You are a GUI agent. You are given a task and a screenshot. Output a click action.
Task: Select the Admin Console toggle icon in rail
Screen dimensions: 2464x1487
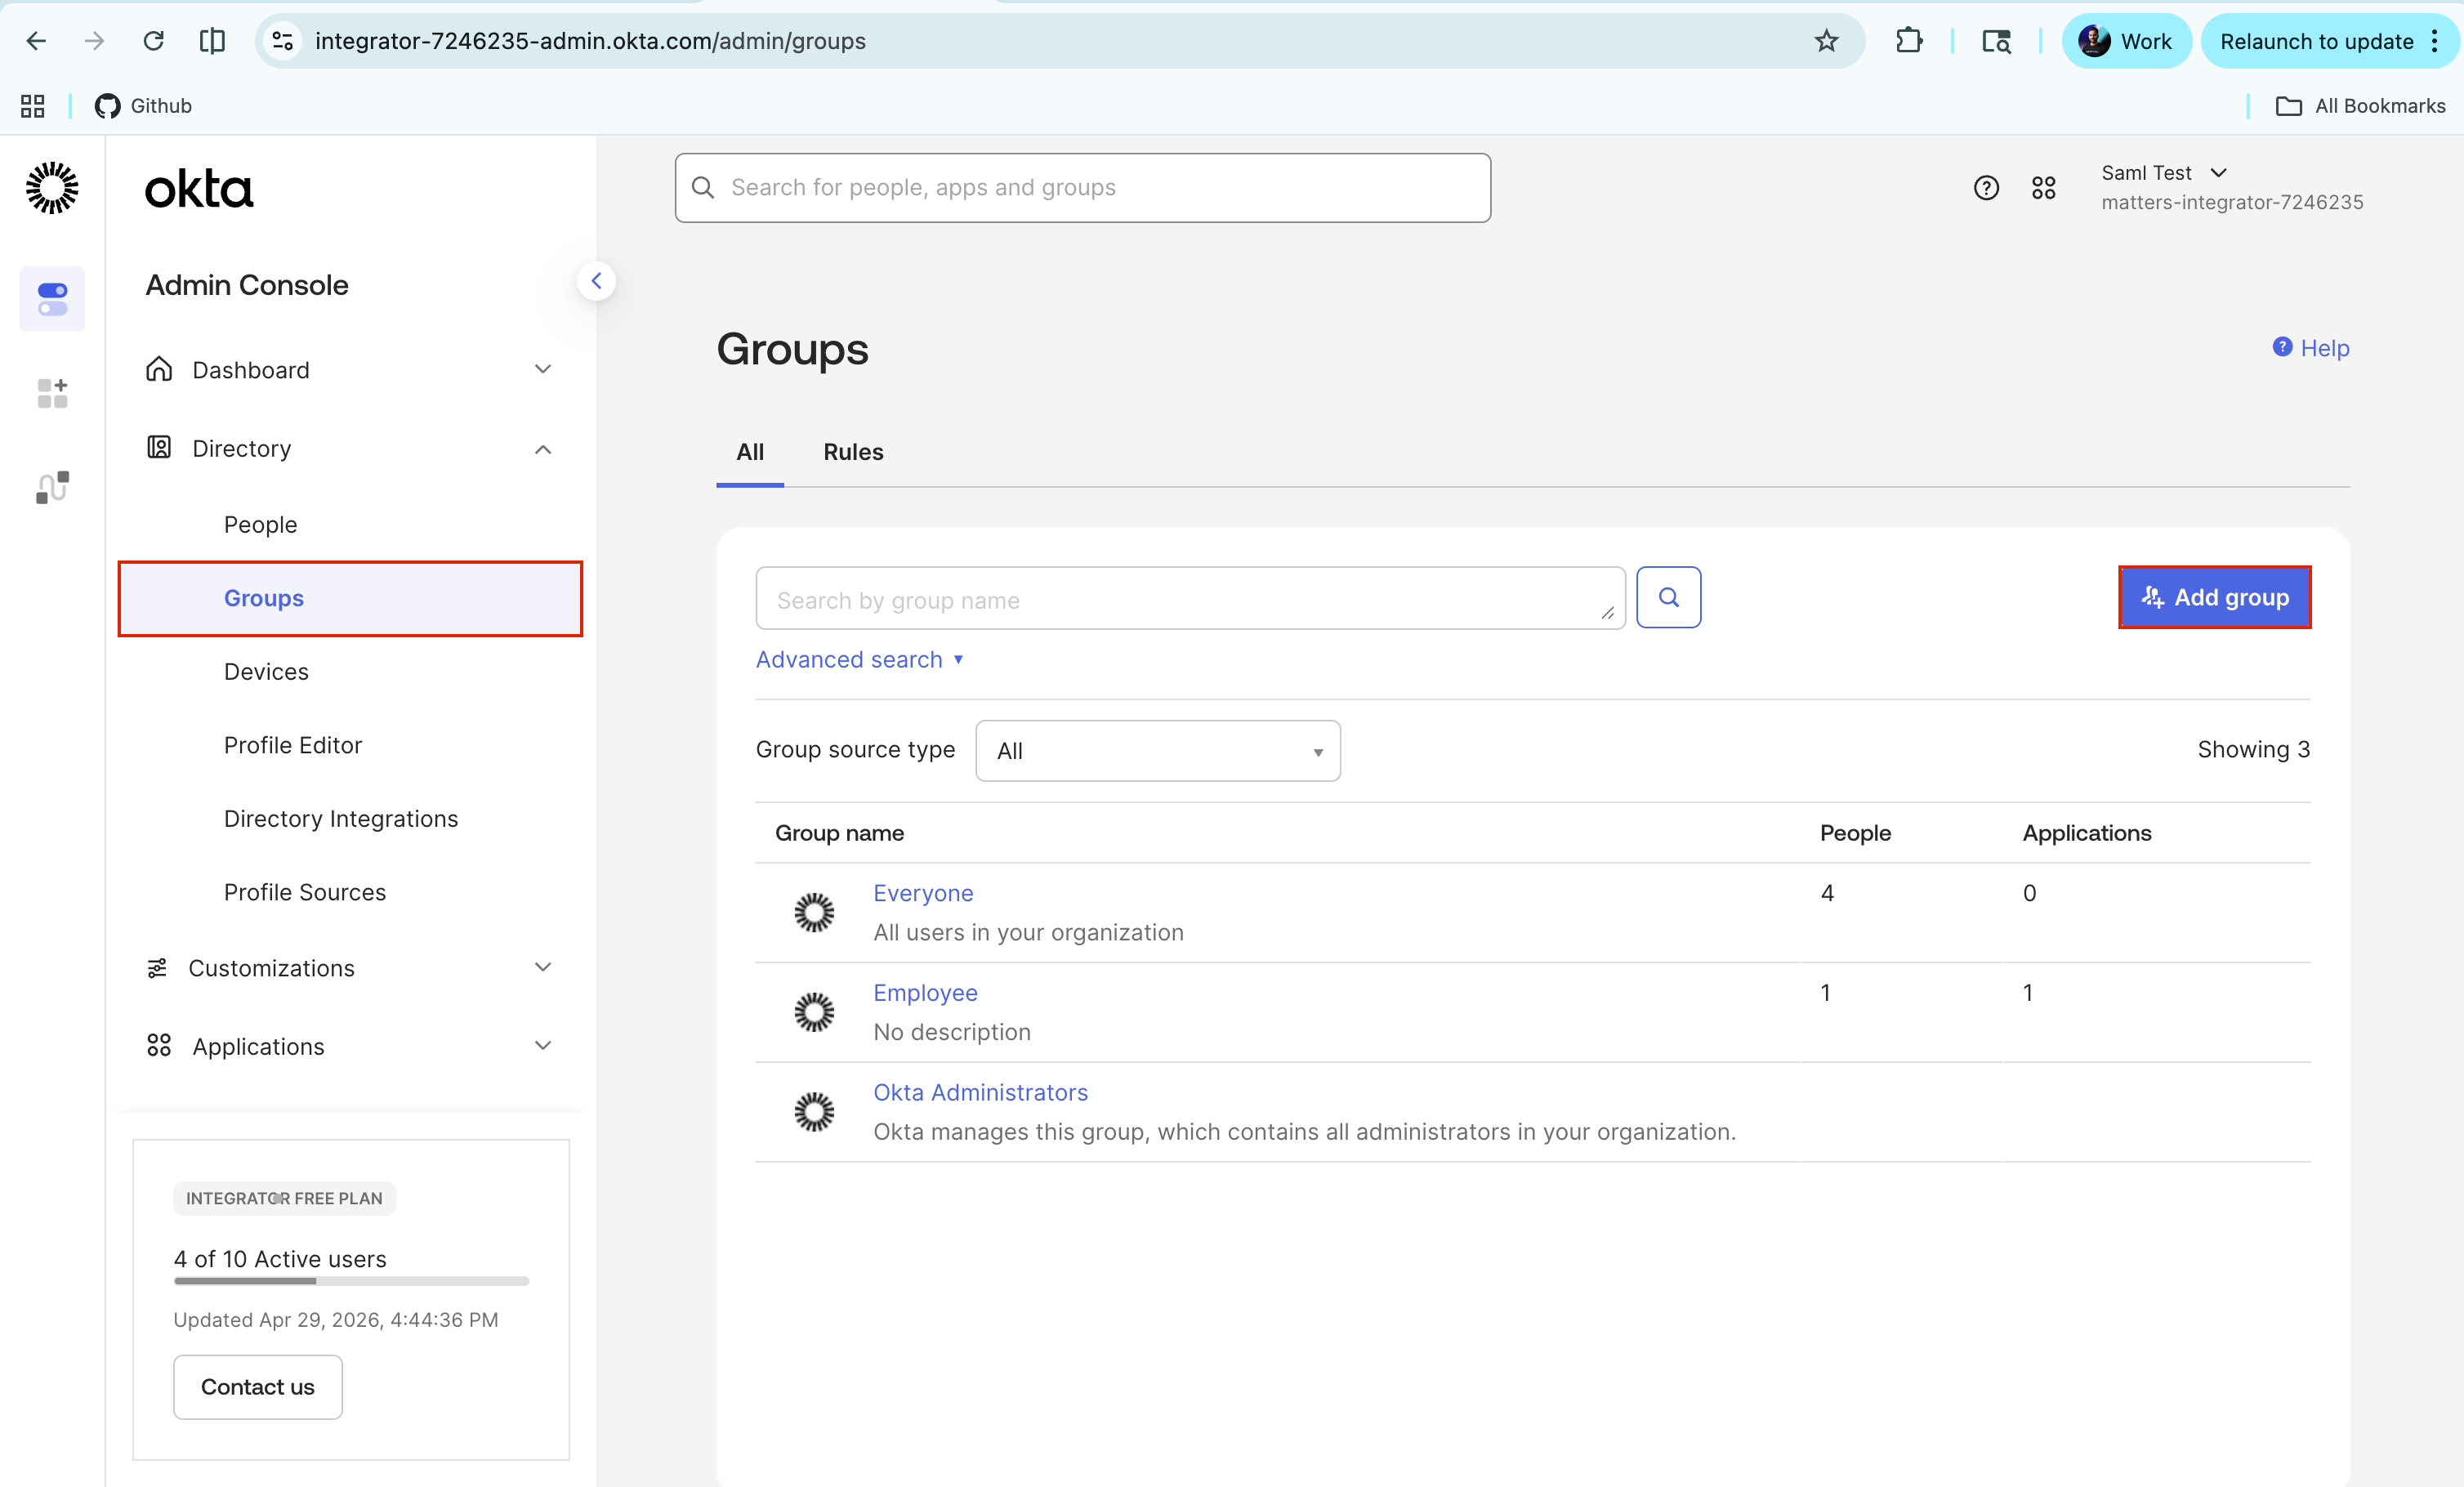click(52, 299)
